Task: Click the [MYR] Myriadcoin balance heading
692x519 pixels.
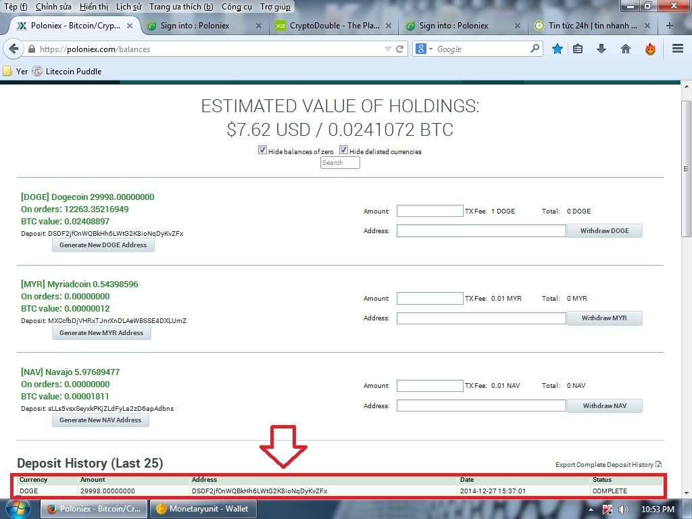Action: pos(80,285)
